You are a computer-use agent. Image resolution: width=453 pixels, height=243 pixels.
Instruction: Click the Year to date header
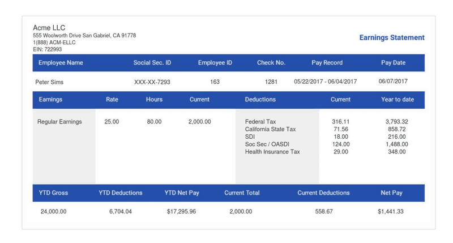point(397,100)
